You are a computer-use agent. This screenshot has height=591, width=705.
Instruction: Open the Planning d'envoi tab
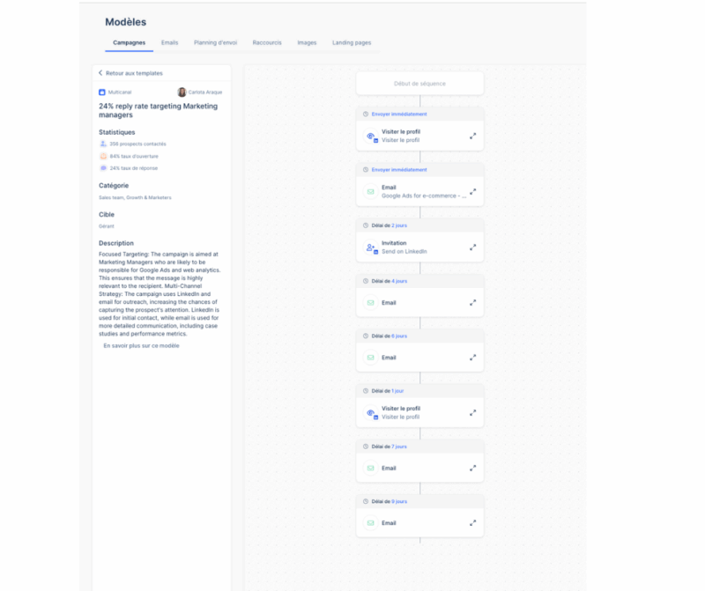click(215, 42)
